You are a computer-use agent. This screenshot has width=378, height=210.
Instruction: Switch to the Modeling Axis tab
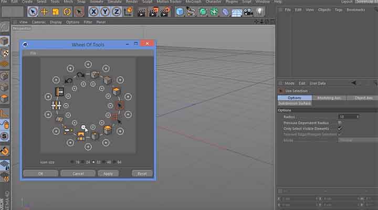click(x=328, y=98)
